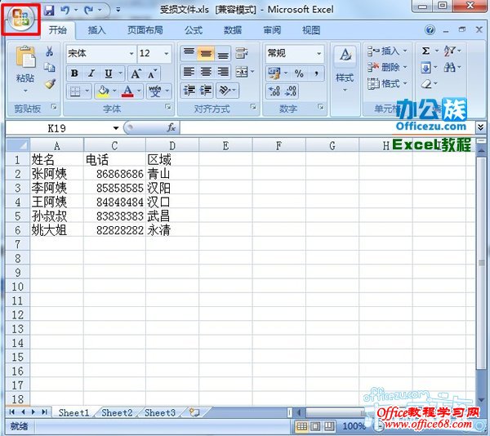Select cell containing 张阿姨
Viewport: 490px width, 436px height.
pos(57,174)
